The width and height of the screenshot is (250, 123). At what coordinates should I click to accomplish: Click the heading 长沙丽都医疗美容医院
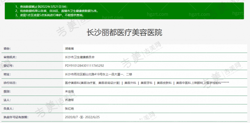[124, 32]
